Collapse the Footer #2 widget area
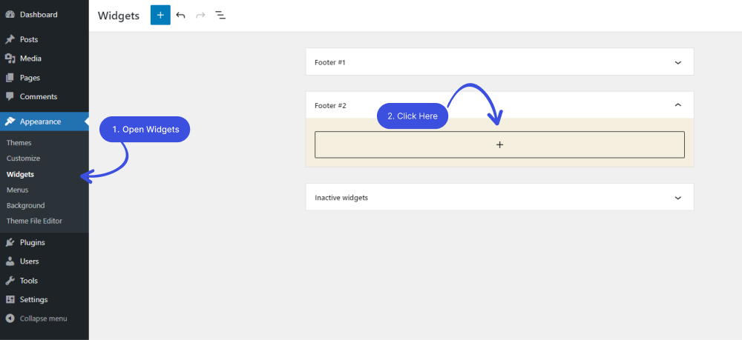 point(678,105)
